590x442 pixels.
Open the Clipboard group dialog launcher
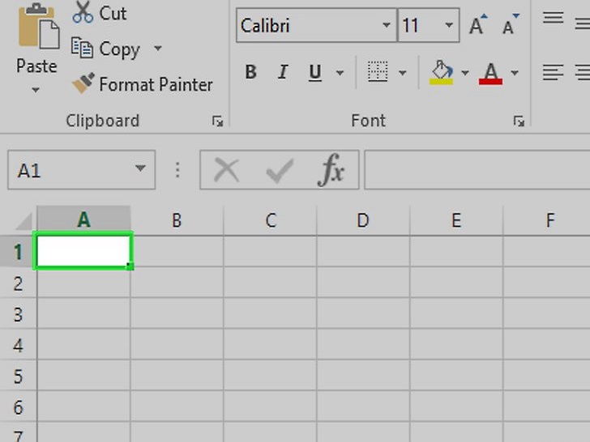click(x=217, y=121)
